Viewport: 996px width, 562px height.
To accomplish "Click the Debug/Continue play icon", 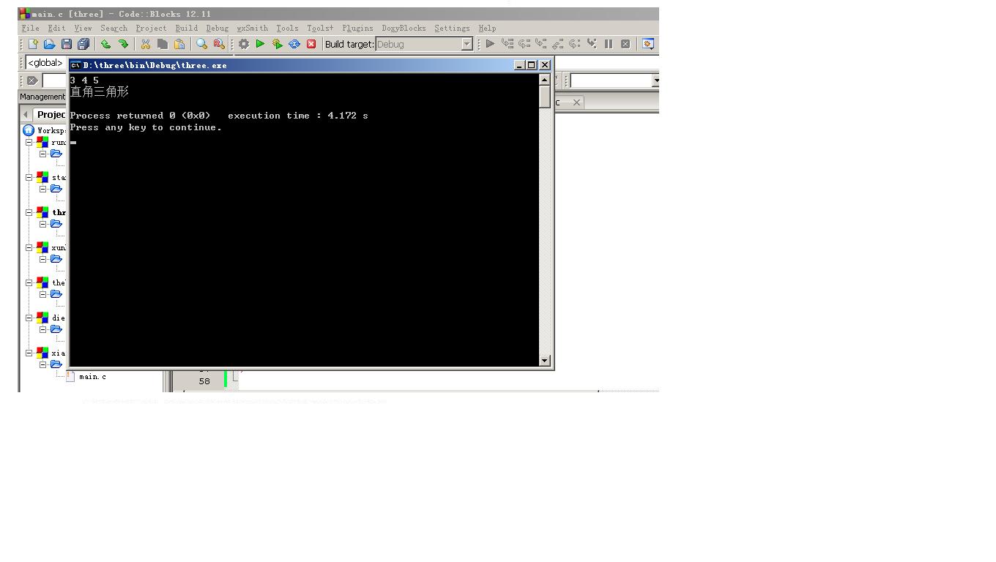I will click(490, 44).
